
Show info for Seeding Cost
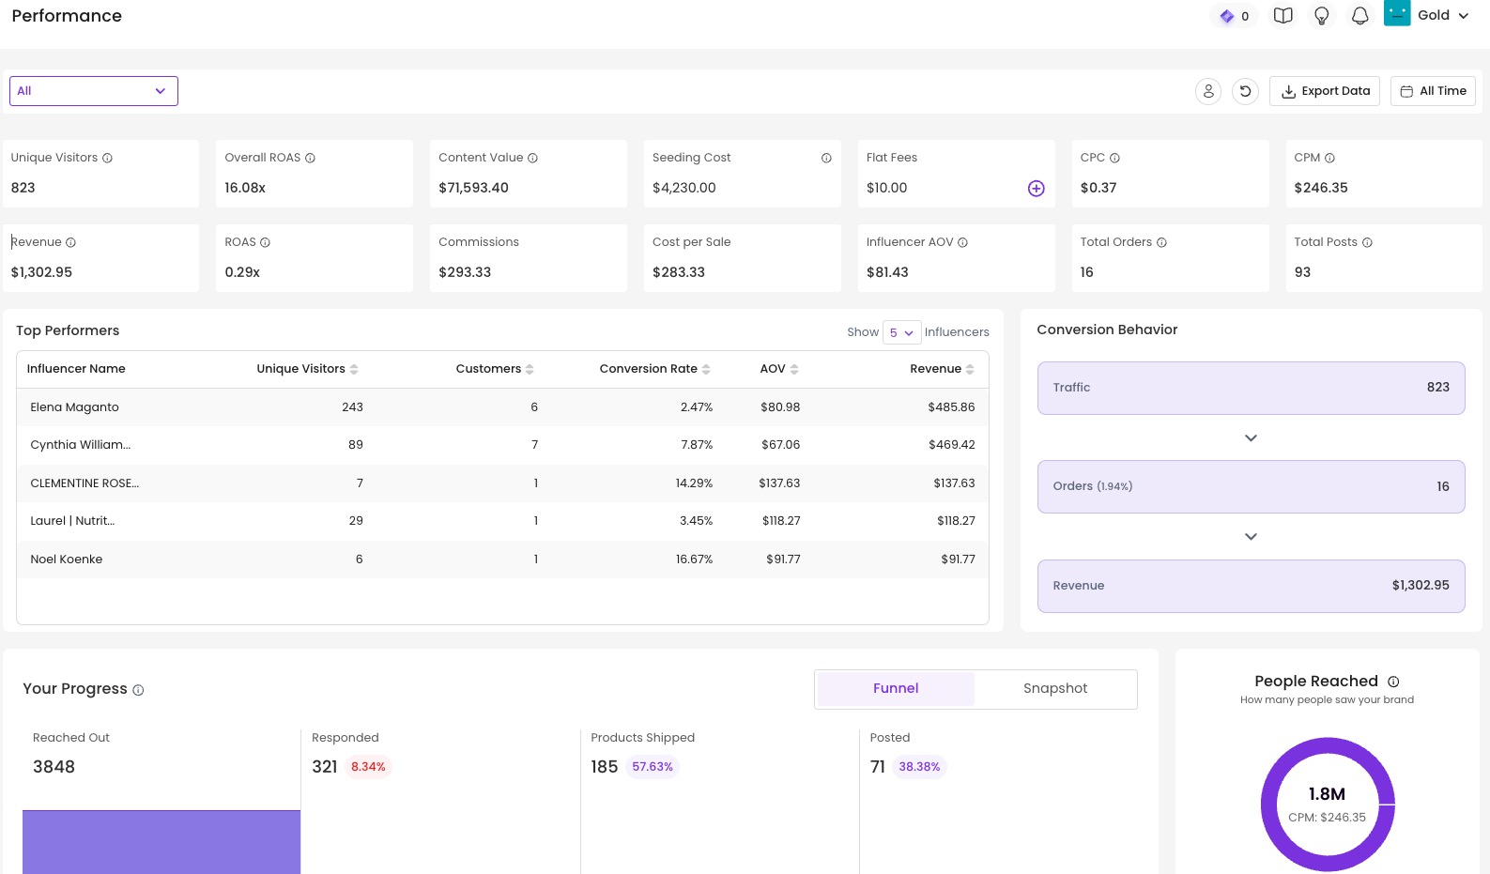826,158
